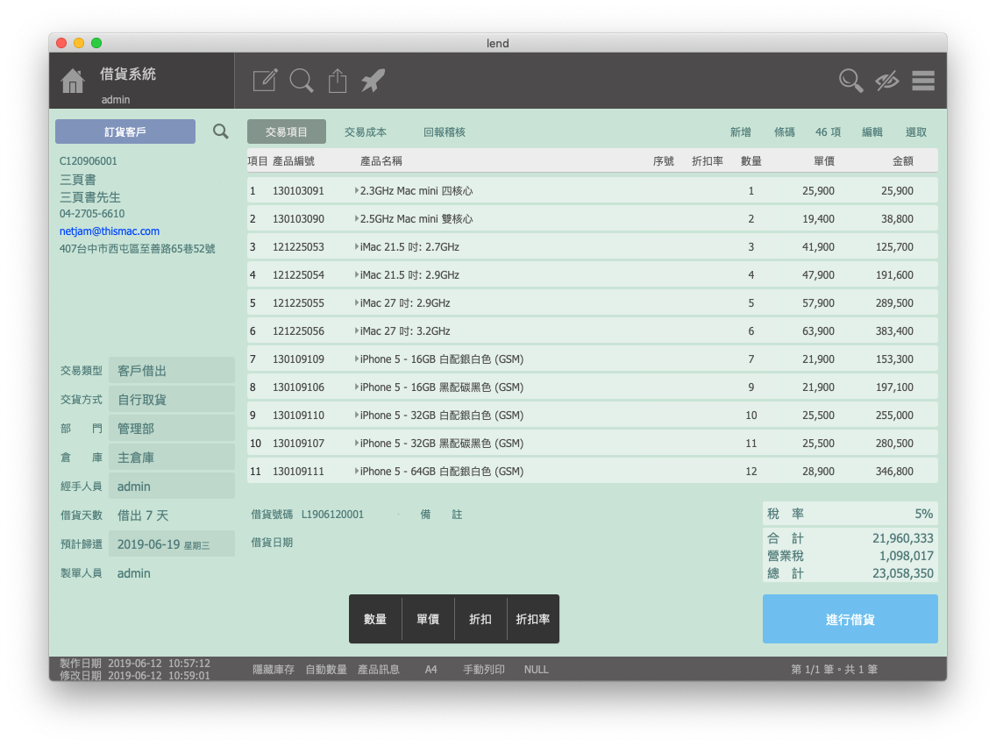Click the 折扣率 button in bottom bar
Screen dimensions: 996x746
pos(533,619)
